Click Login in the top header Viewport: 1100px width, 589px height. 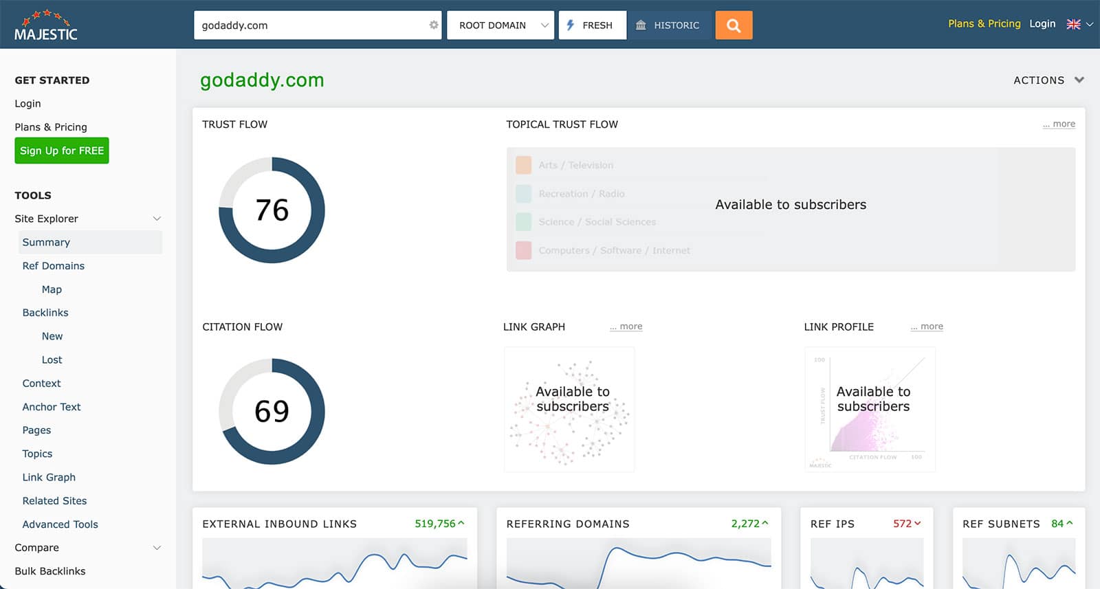(1042, 23)
